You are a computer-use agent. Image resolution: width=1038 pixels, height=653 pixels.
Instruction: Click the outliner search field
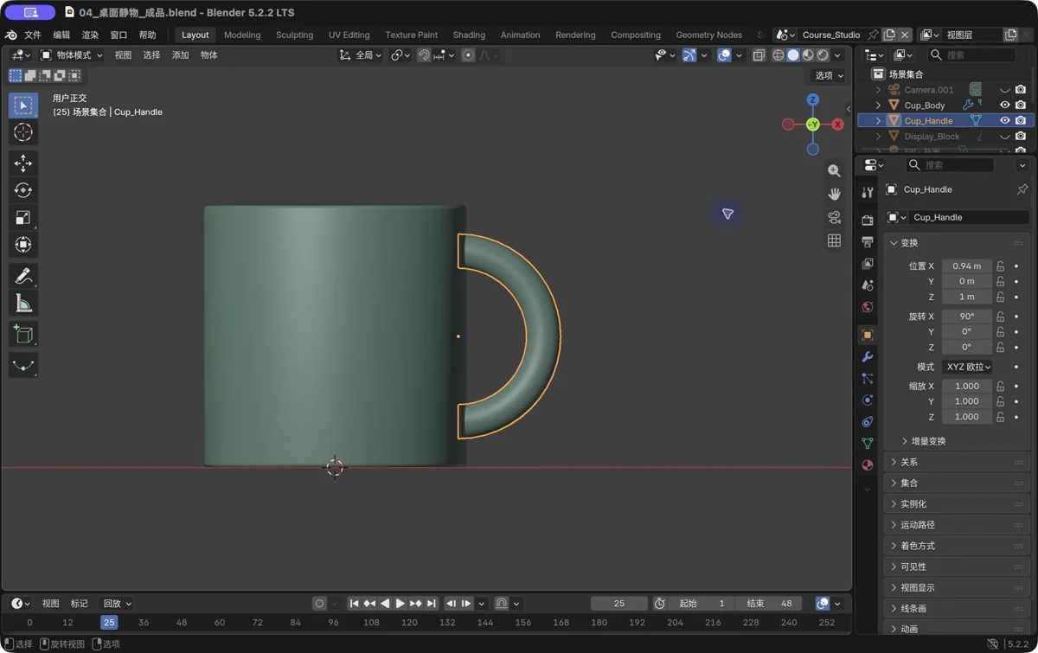tap(971, 55)
